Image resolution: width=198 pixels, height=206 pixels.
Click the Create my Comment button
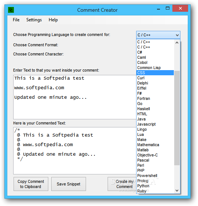click(122, 184)
